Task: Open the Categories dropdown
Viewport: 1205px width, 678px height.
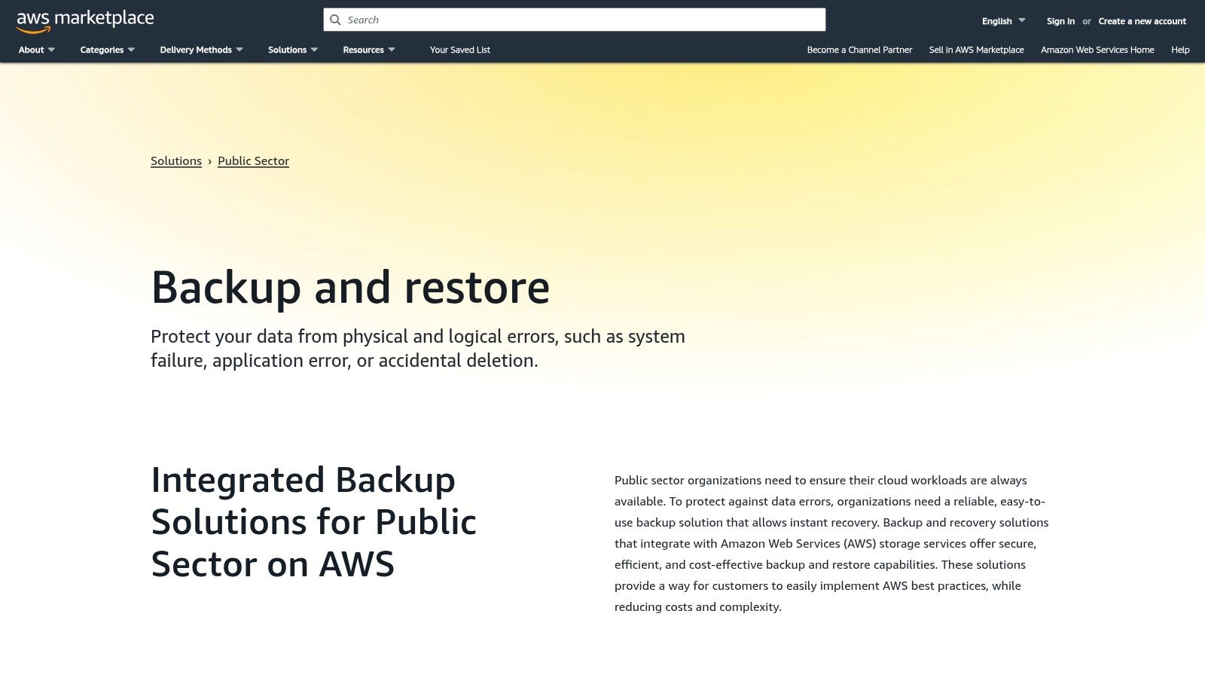Action: [107, 50]
